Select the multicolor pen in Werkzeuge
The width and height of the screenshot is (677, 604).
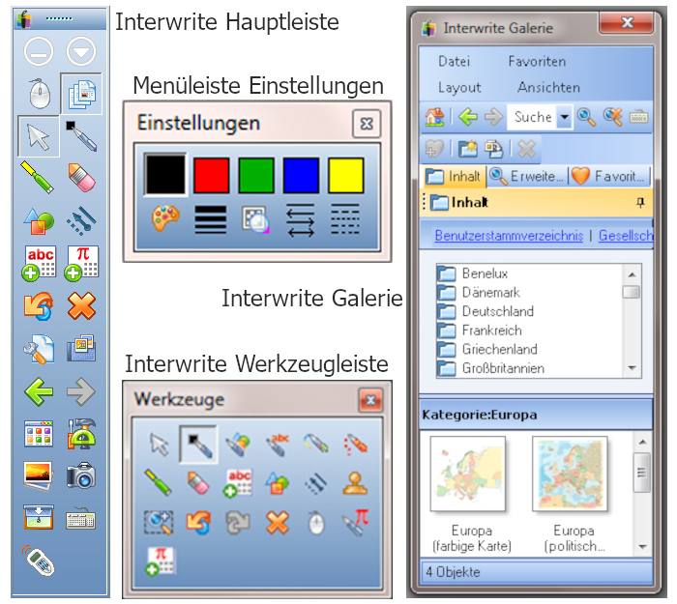316,444
